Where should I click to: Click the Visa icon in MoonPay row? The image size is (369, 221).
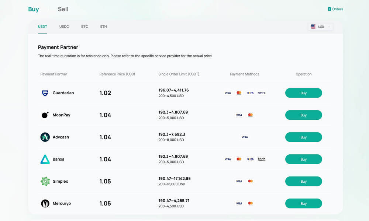pos(239,115)
